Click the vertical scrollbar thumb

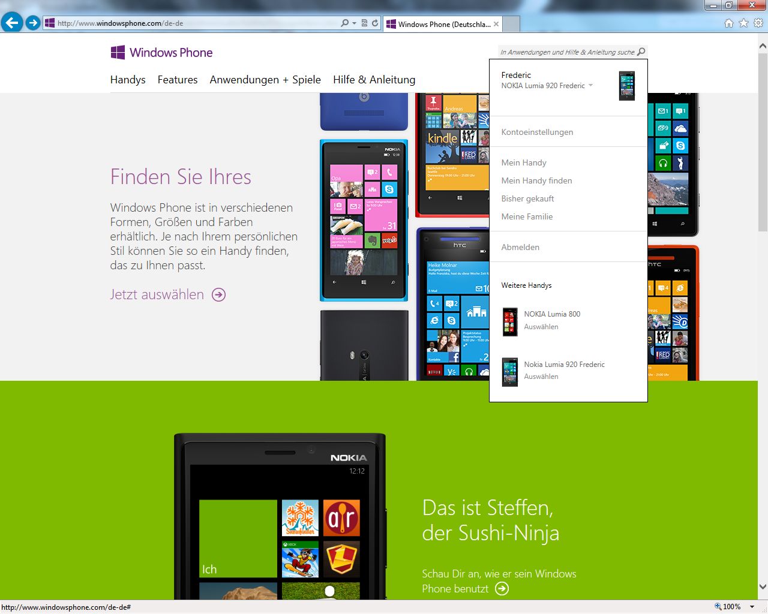click(763, 142)
